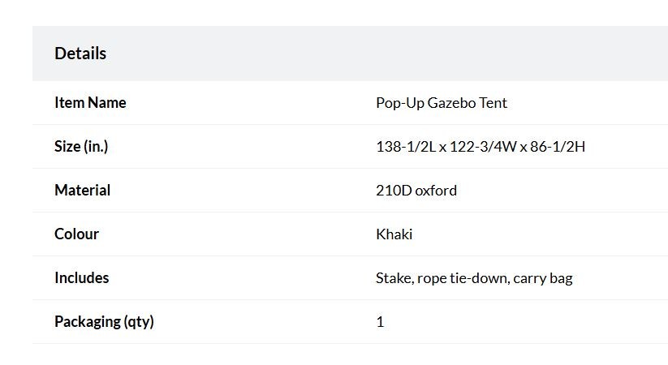Select the Item Name label

click(90, 103)
